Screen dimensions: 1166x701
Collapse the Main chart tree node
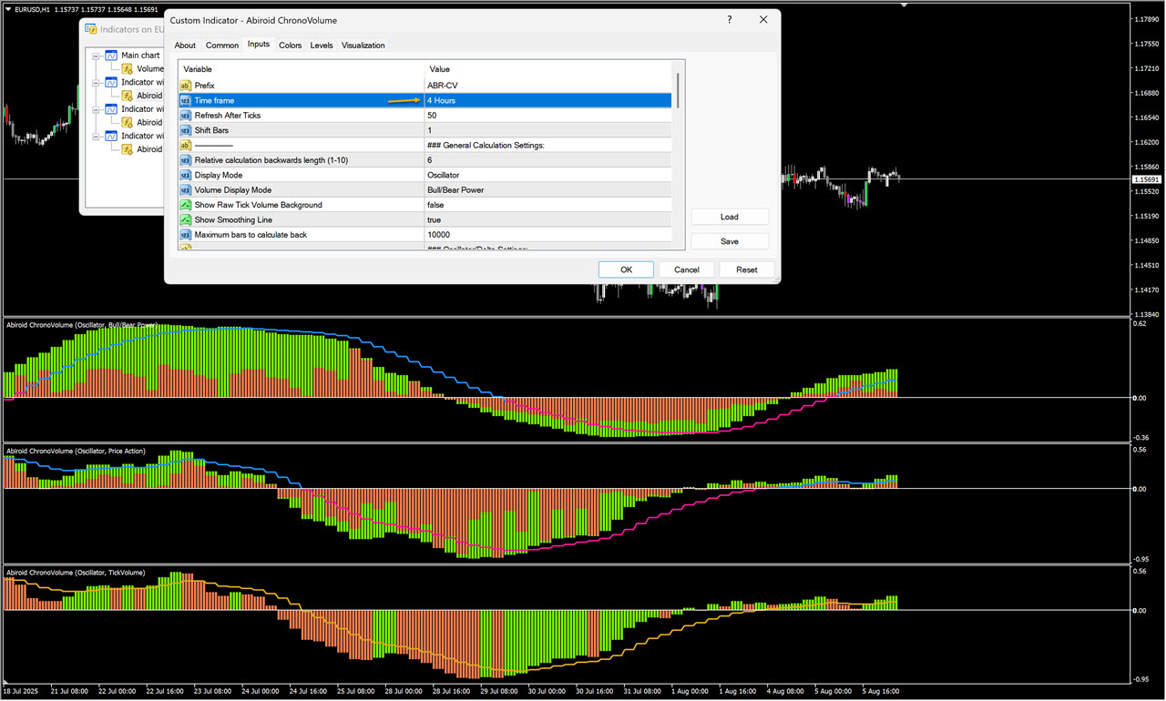click(96, 56)
